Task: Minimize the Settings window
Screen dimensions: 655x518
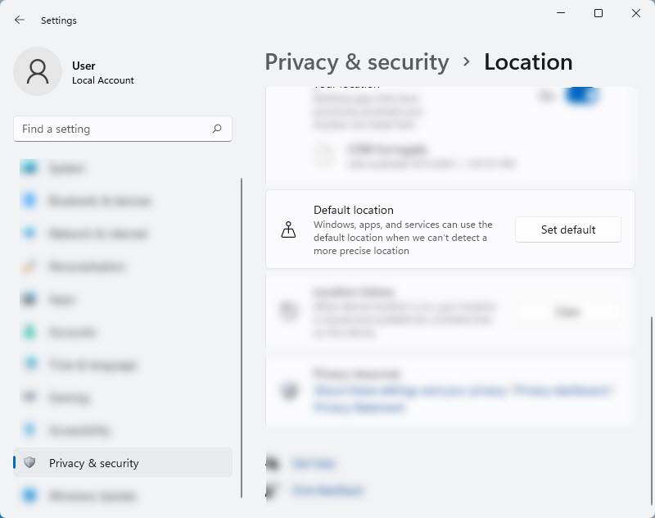Action: [561, 13]
